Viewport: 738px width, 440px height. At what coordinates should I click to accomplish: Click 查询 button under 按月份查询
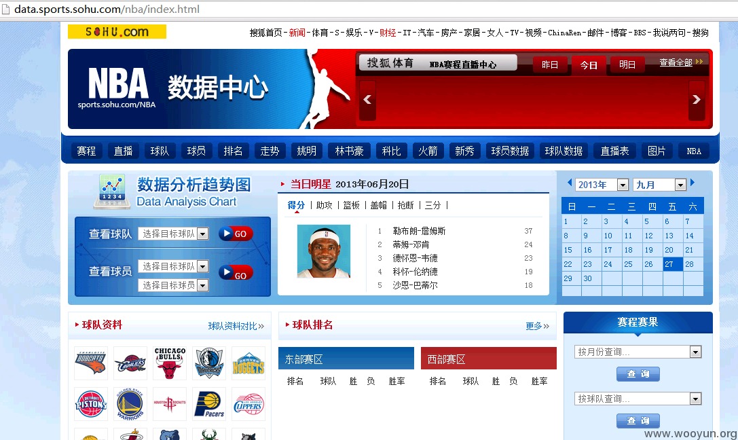[638, 374]
